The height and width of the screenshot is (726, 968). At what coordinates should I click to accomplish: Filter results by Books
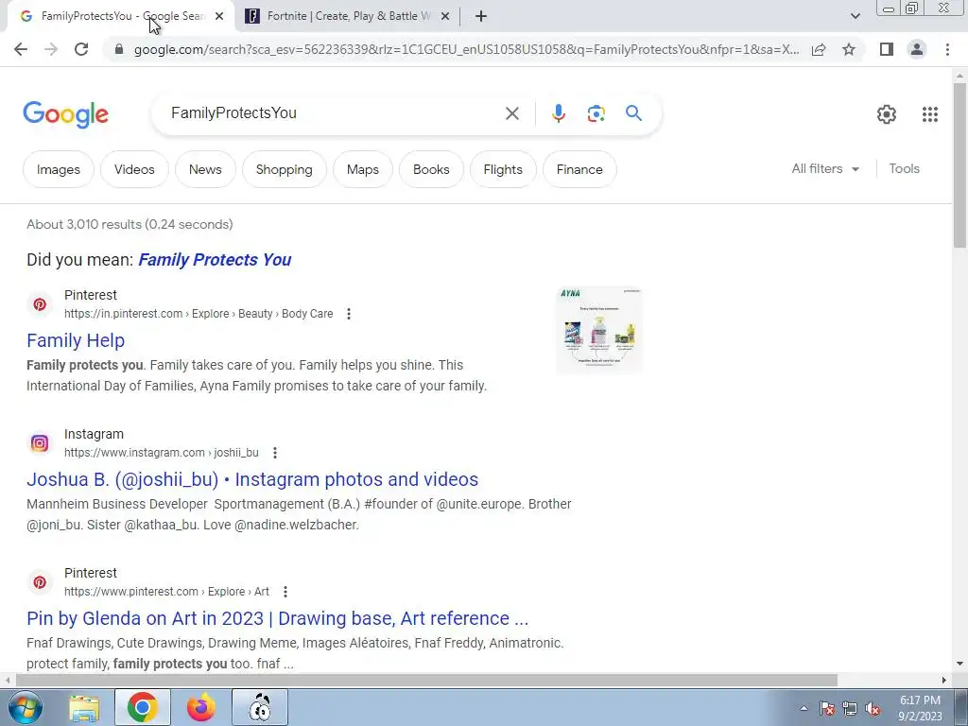(431, 169)
